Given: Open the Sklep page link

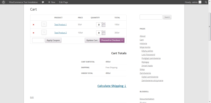Looking at the screenshot, I should pyautogui.click(x=142, y=69).
